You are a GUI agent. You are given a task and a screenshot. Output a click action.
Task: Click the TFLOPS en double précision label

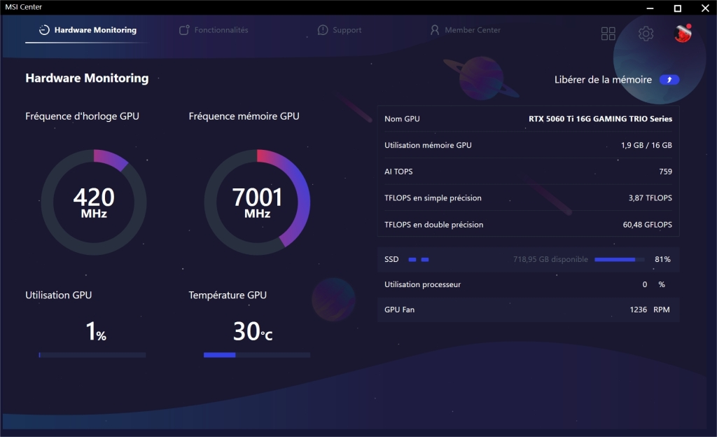point(434,224)
